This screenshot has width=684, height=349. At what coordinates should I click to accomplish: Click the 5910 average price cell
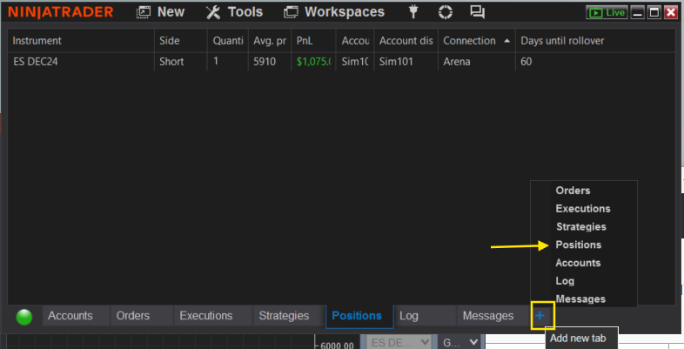[270, 62]
